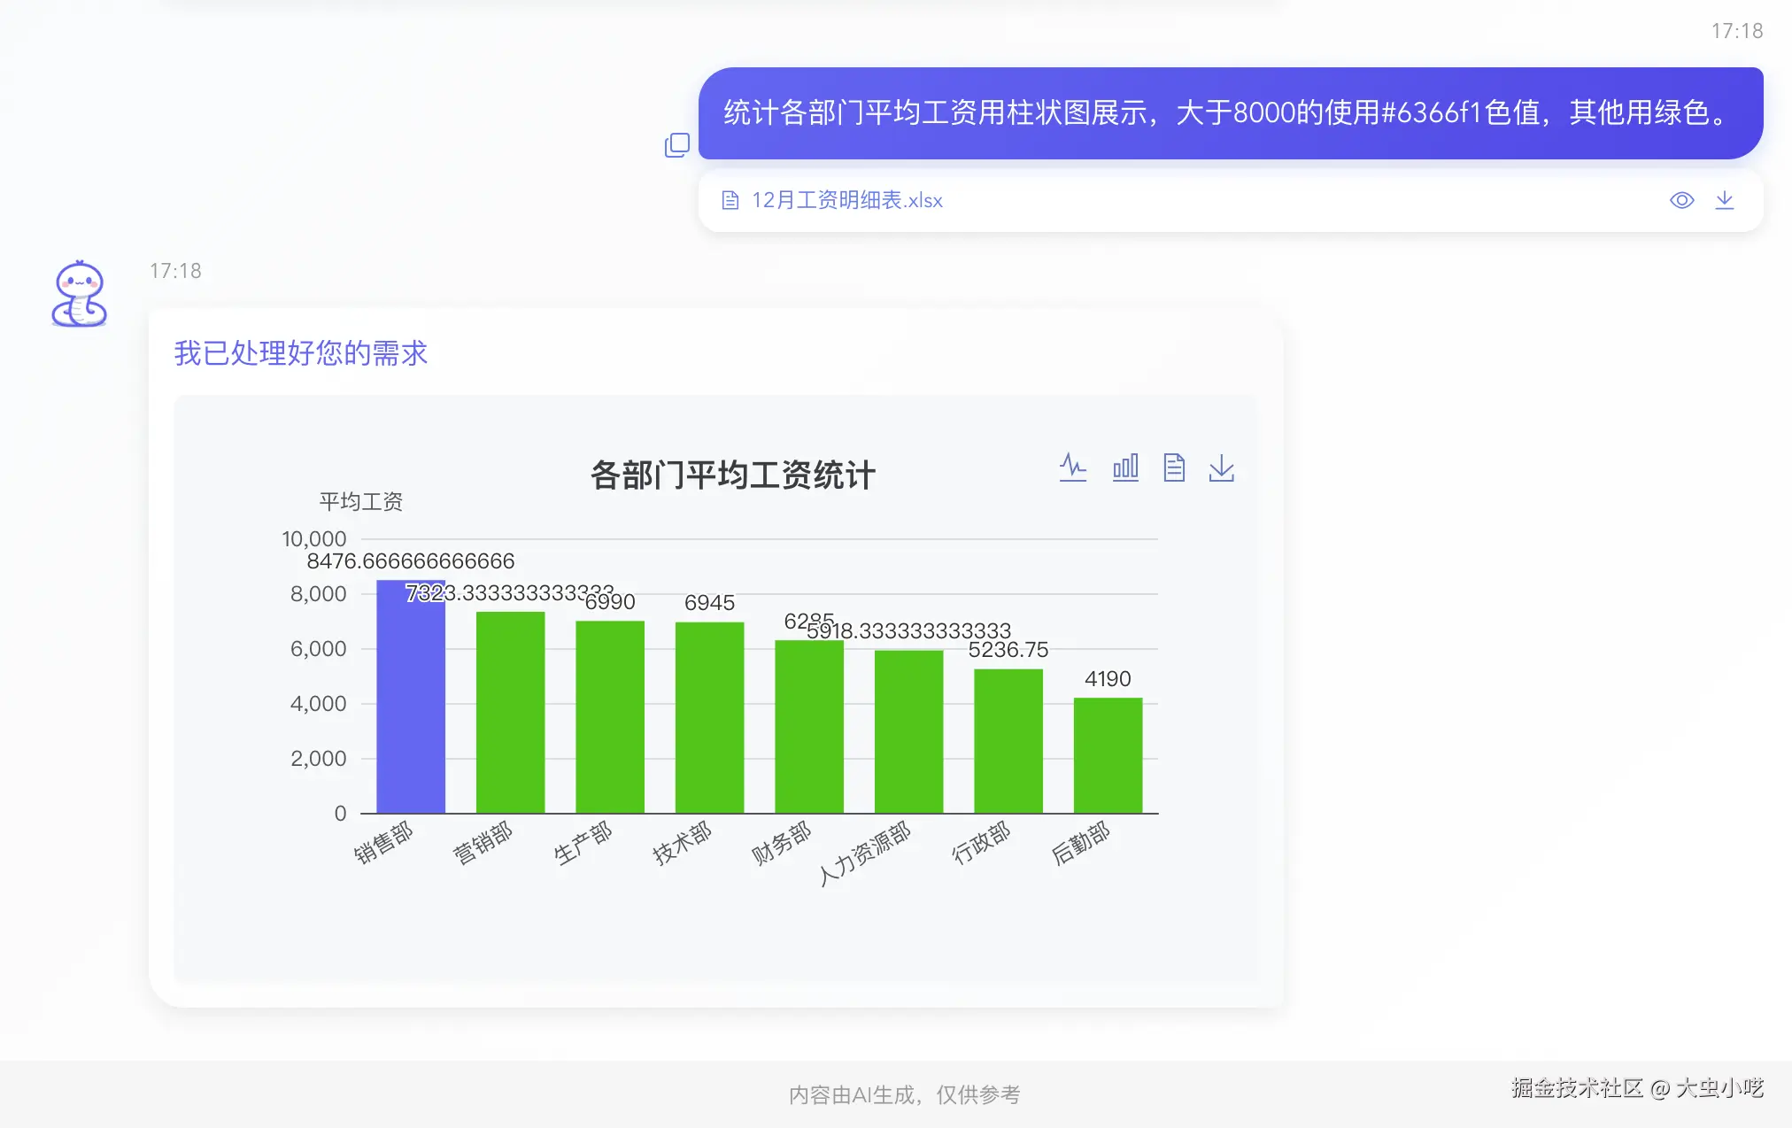Click the green 营销部 bar
The image size is (1792, 1128).
coord(510,713)
